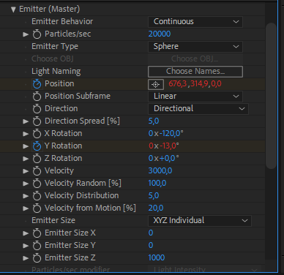The width and height of the screenshot is (284, 275).
Task: Toggle the Y Rotation stopwatch icon
Action: (37, 146)
